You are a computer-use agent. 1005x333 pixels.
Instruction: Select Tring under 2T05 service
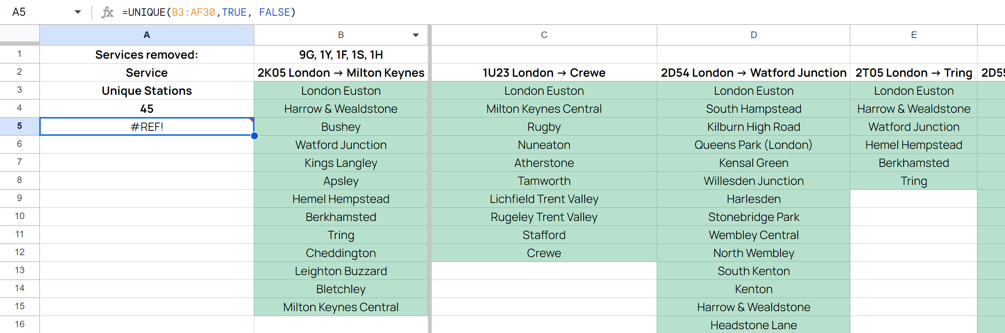[x=914, y=180]
